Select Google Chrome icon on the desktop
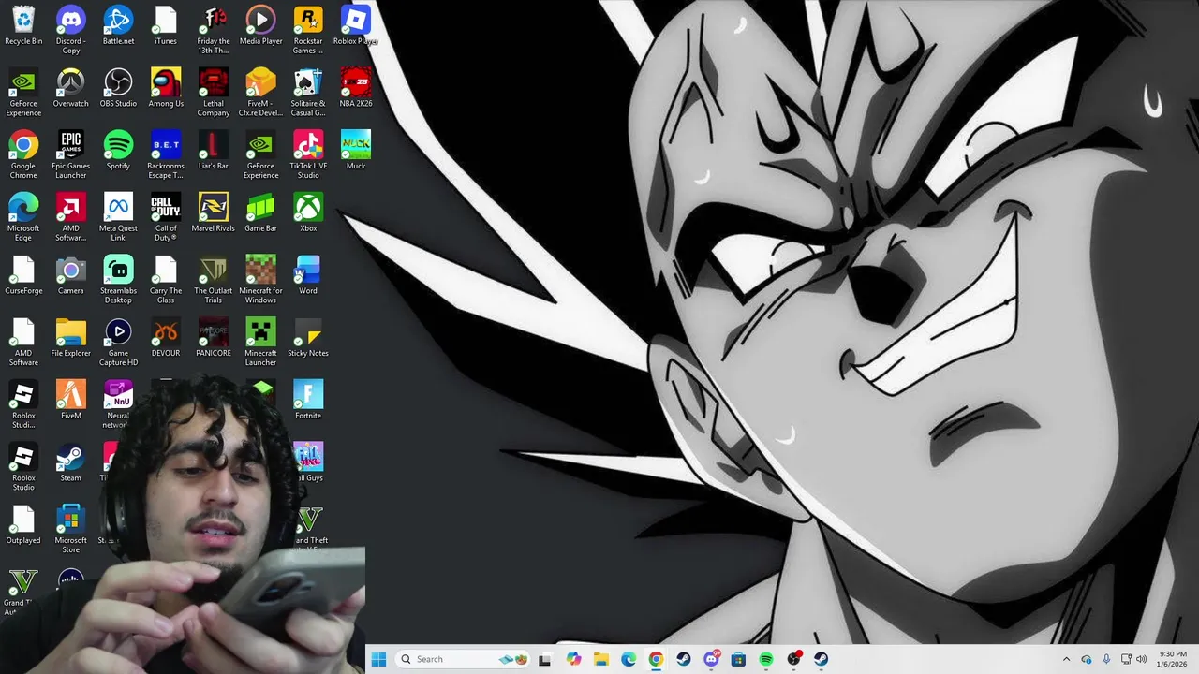1199x674 pixels. (x=23, y=155)
